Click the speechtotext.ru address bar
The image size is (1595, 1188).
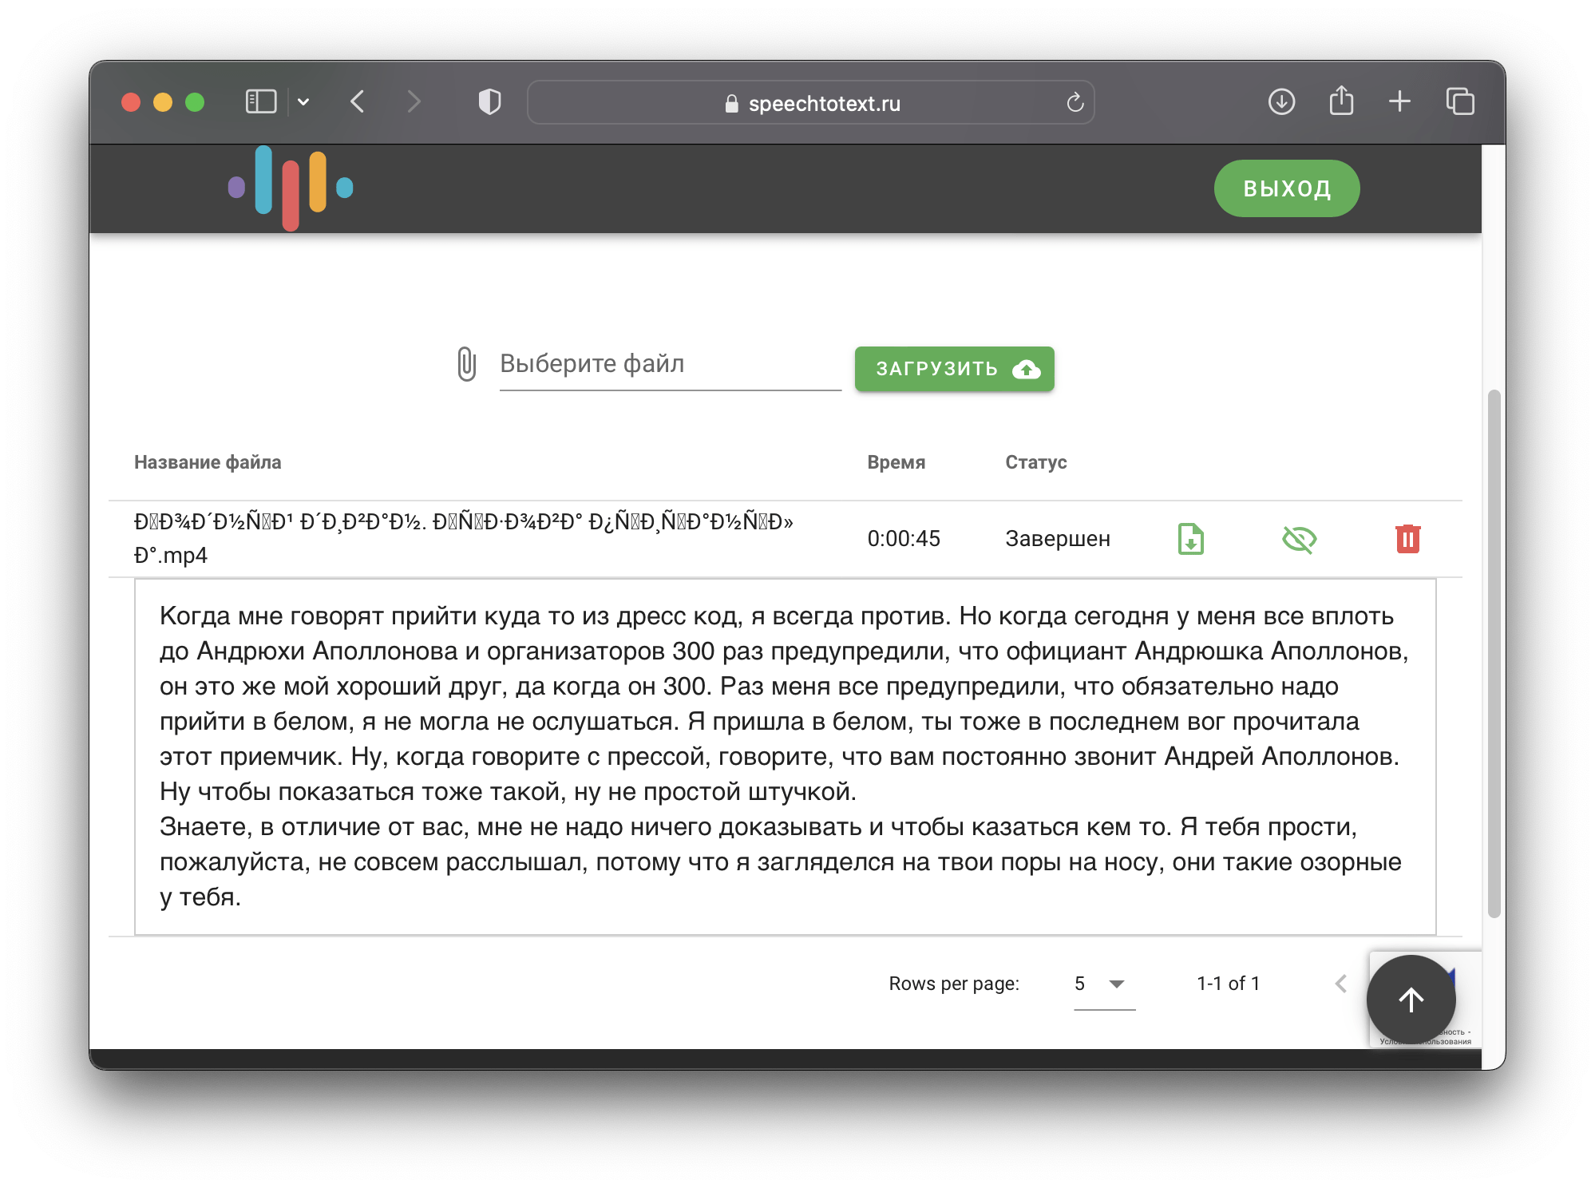point(811,103)
